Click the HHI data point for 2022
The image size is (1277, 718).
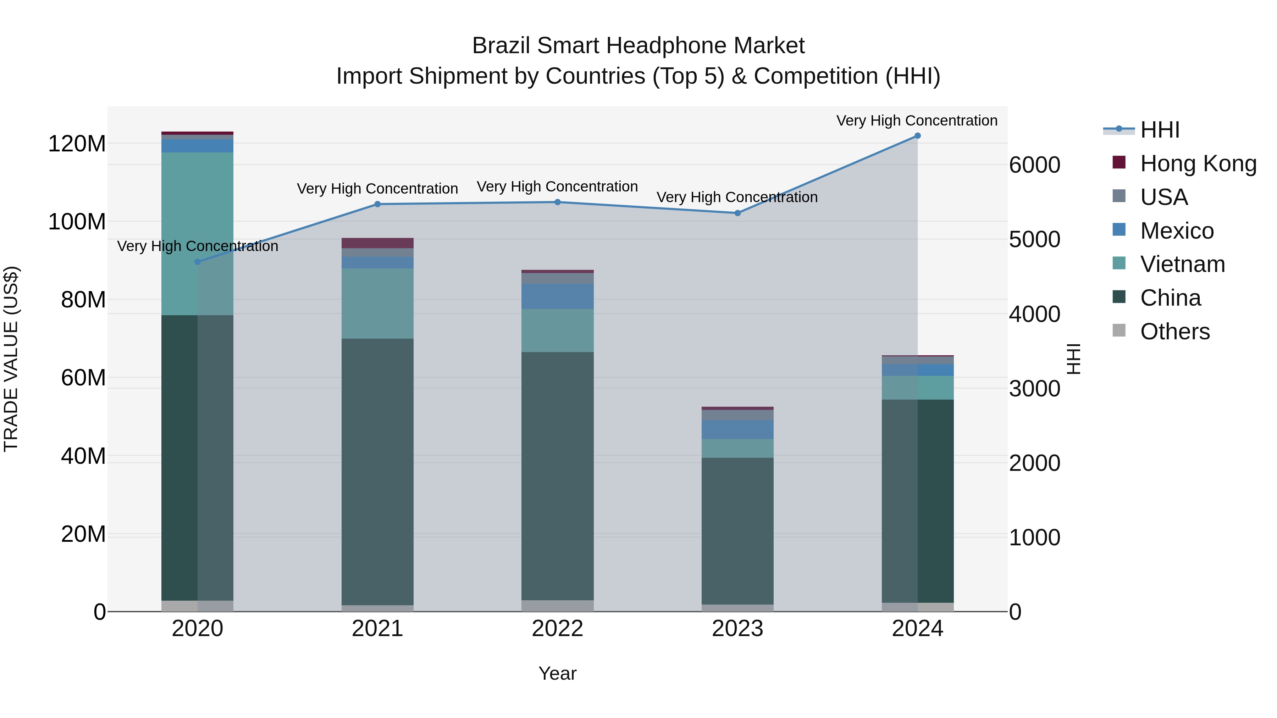tap(557, 202)
